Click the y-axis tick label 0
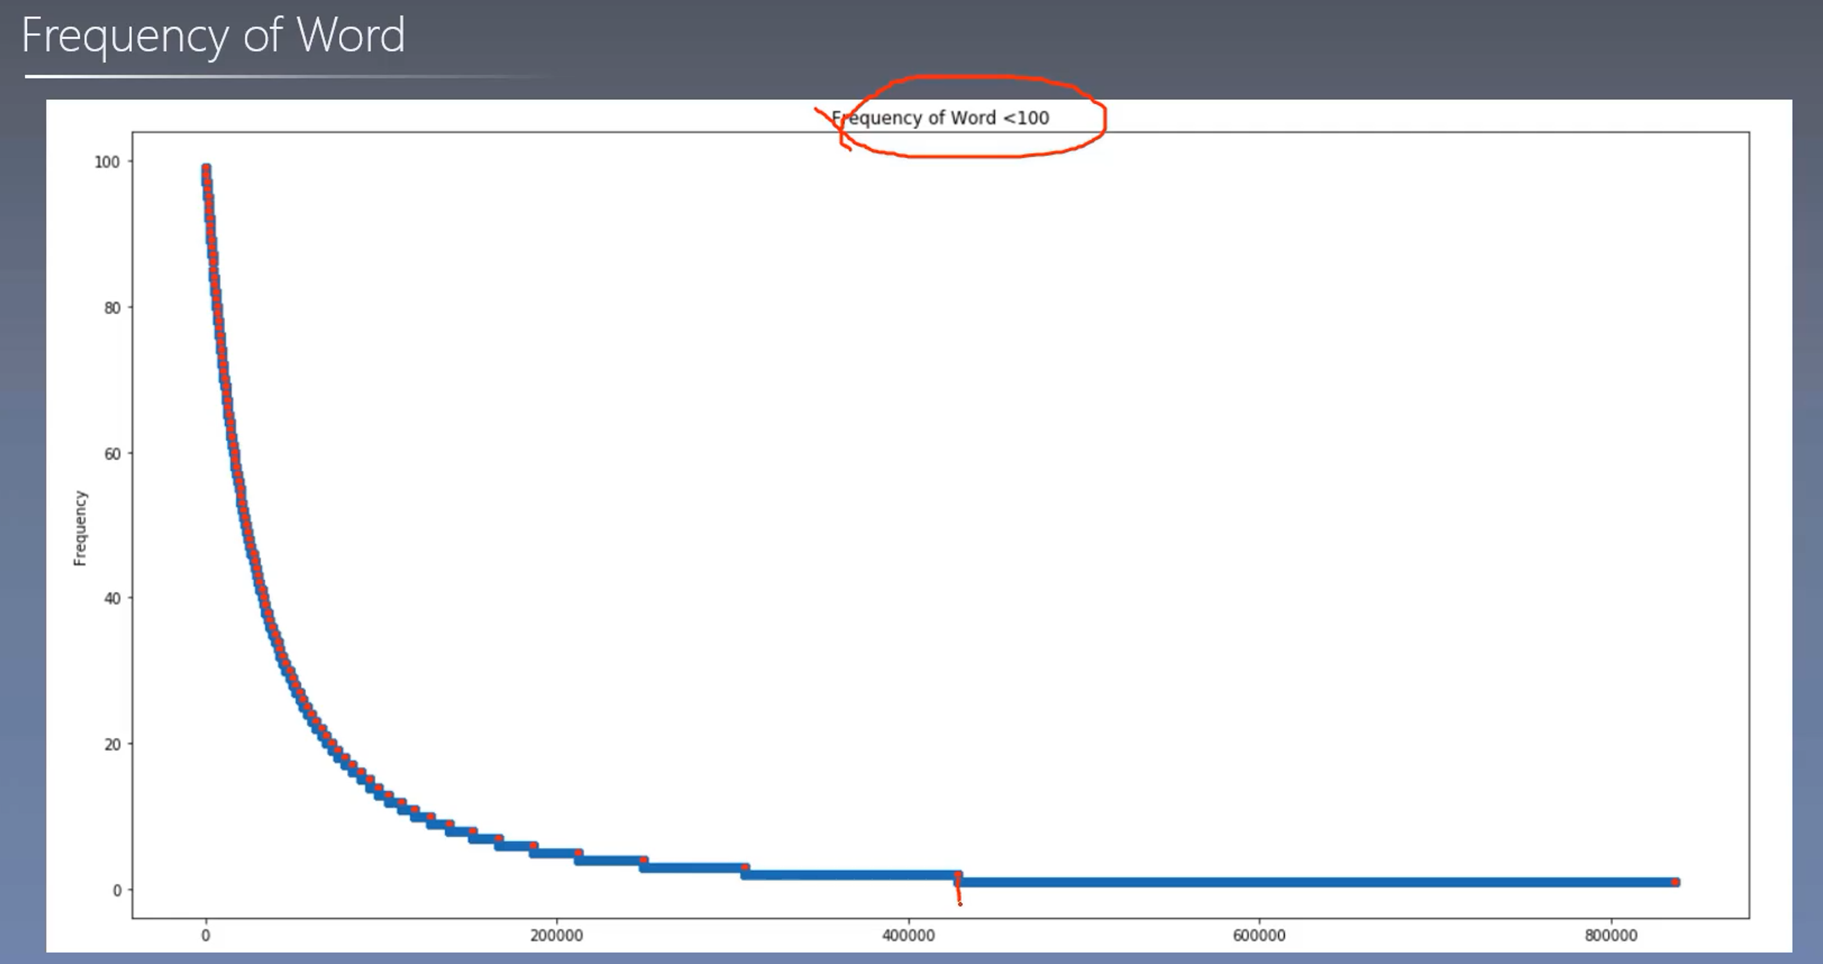The width and height of the screenshot is (1823, 964). coord(117,890)
